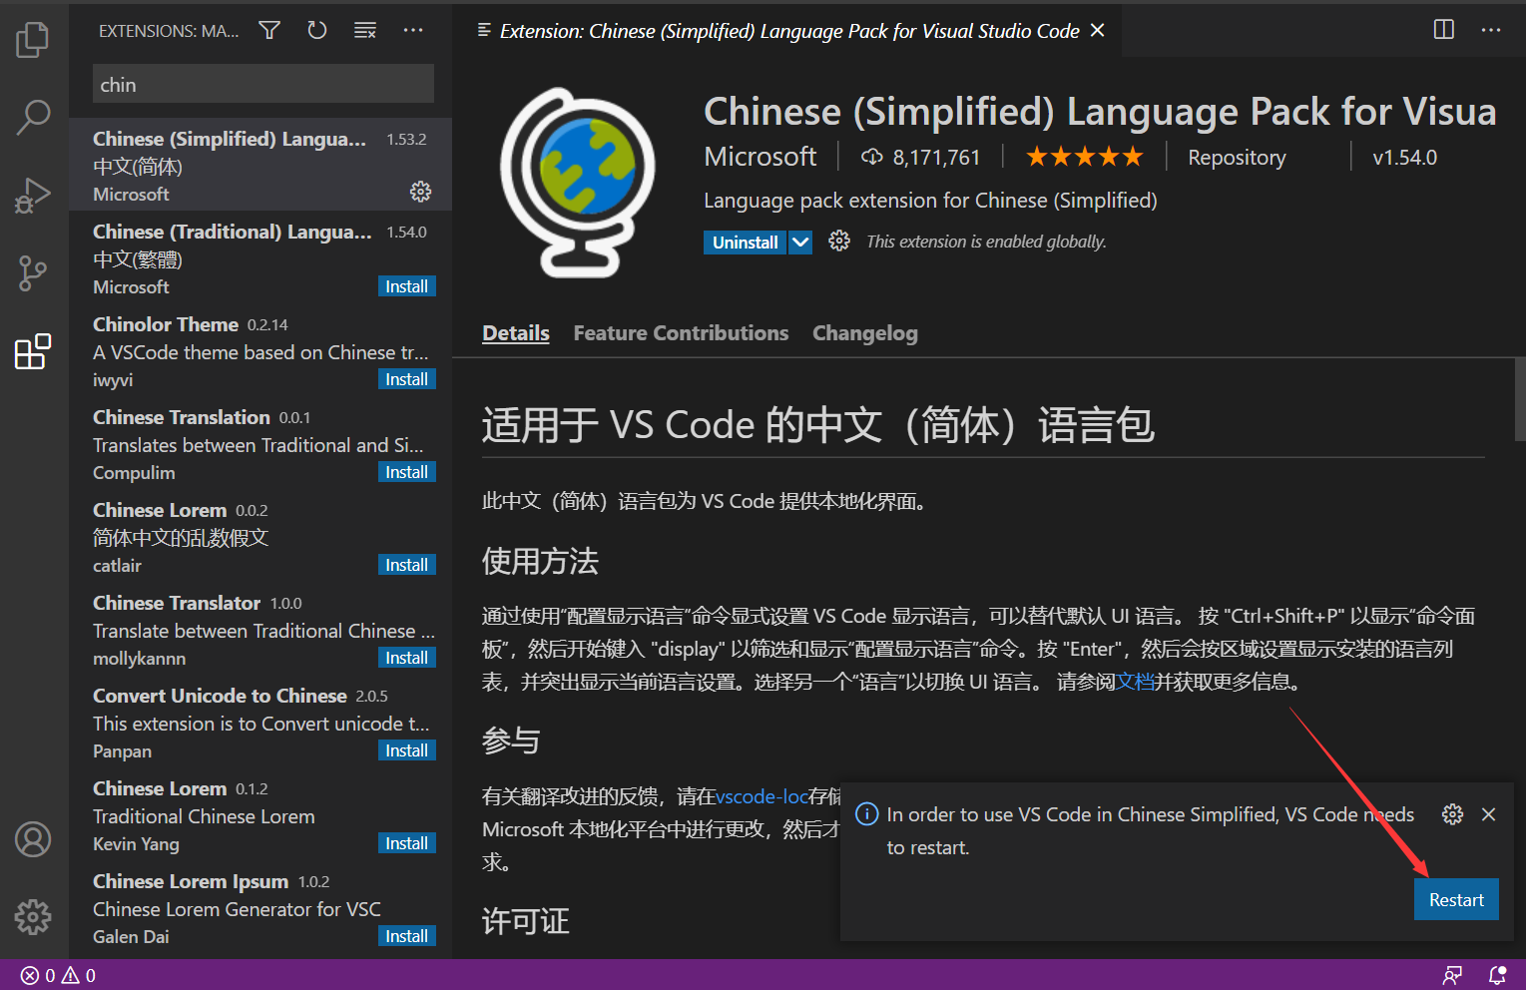Install Chinese Translator by mollykannn

point(407,658)
